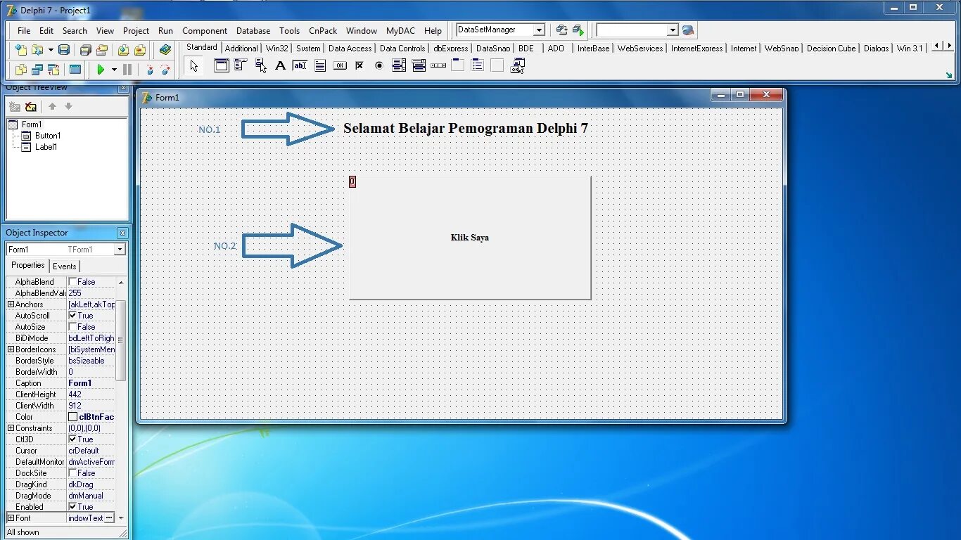Switch to the Data Access palette tab
This screenshot has height=540, width=961.
pos(350,49)
